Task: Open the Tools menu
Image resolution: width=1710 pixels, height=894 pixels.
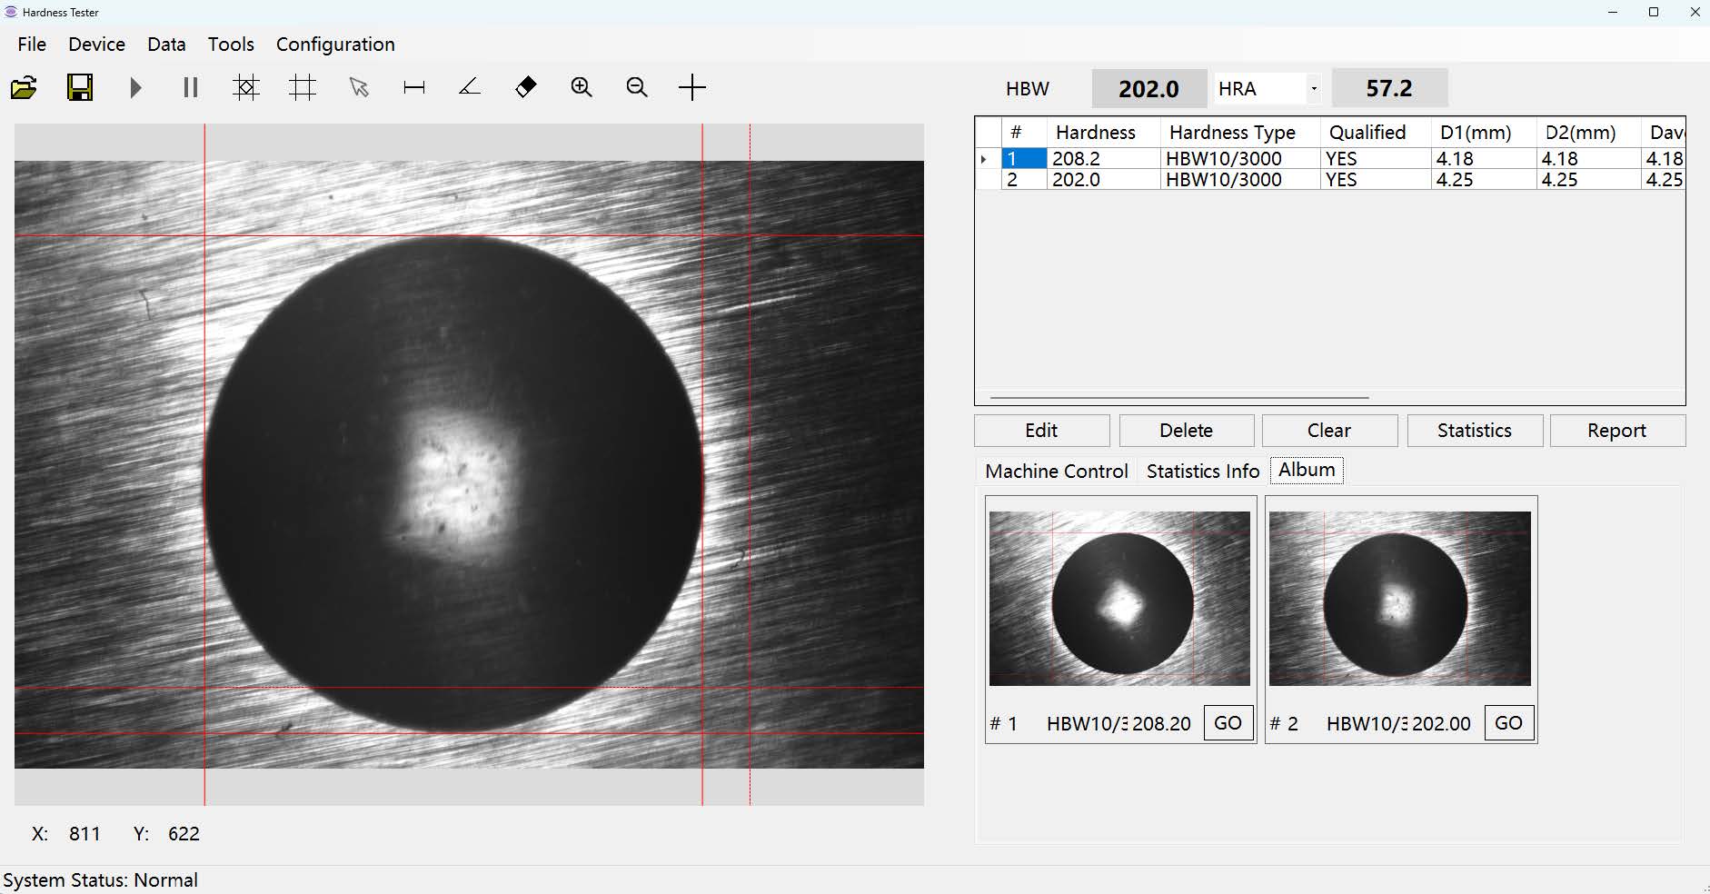Action: click(231, 45)
